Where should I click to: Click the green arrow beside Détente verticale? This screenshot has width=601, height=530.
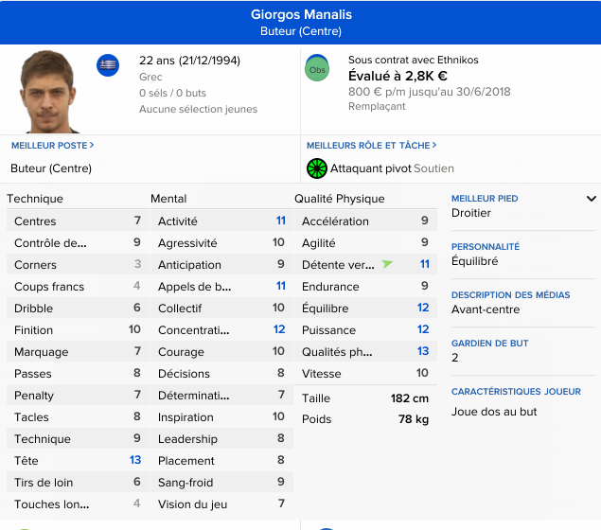click(x=387, y=264)
